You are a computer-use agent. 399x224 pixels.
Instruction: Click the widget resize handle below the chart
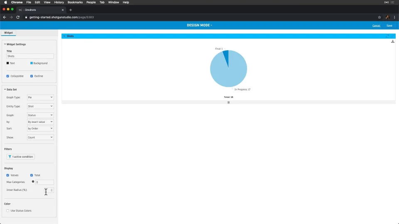click(x=229, y=102)
